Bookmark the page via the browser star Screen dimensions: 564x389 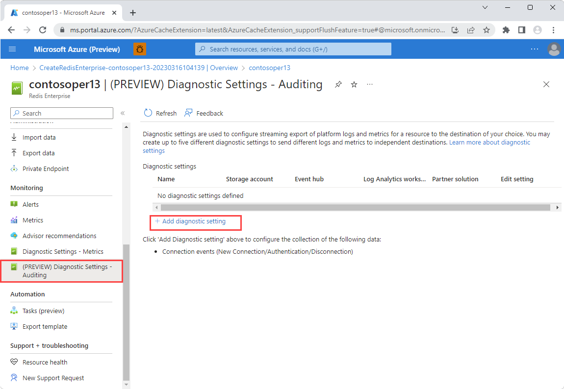[487, 30]
